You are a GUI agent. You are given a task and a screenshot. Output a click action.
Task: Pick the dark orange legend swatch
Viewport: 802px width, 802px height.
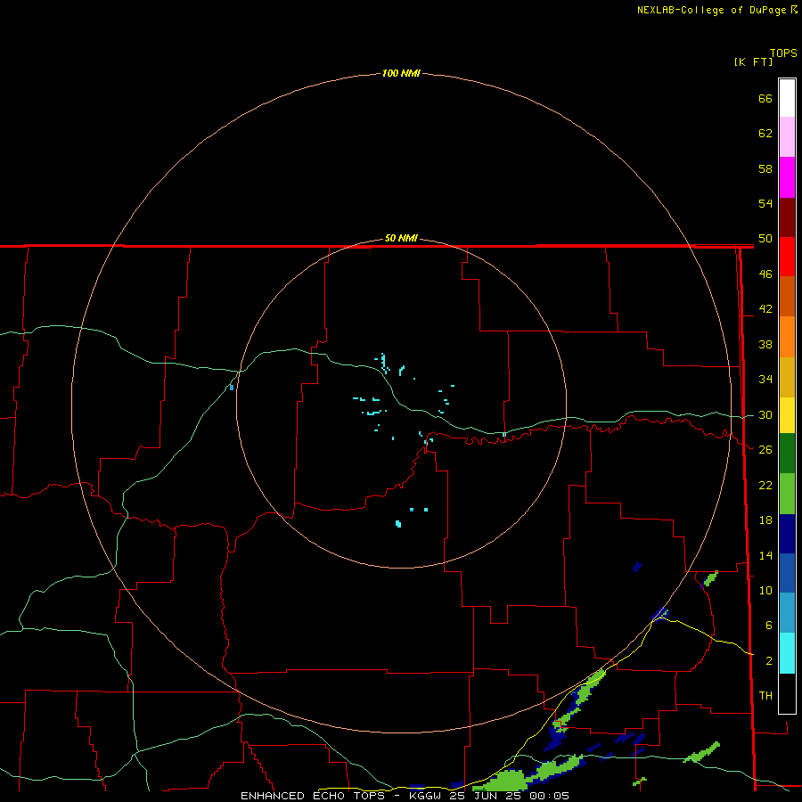(x=787, y=297)
